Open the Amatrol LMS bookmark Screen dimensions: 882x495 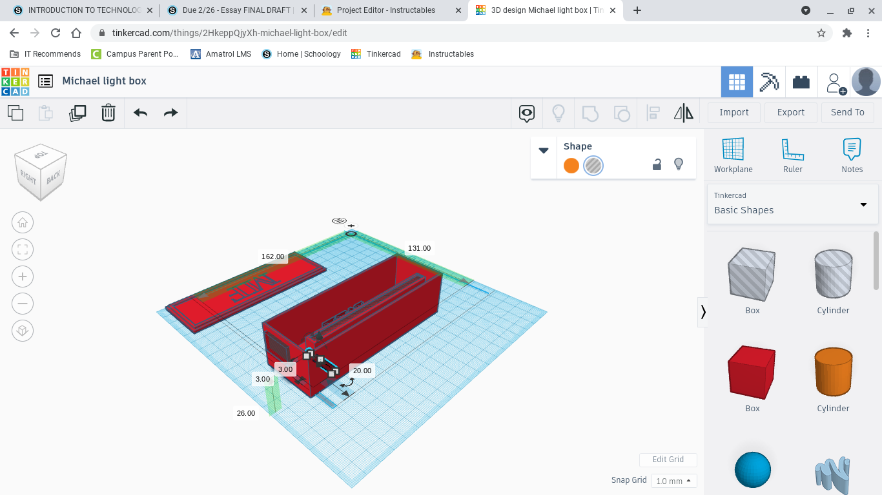coord(221,54)
